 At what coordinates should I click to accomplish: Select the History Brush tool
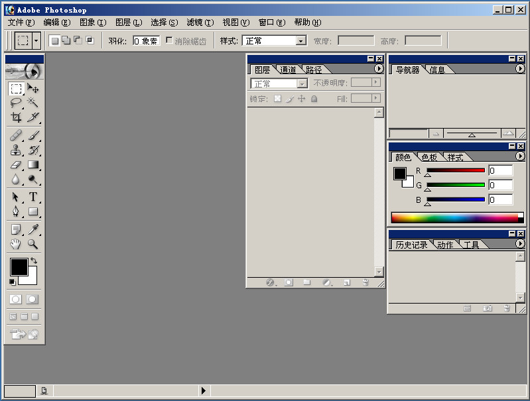(x=33, y=150)
